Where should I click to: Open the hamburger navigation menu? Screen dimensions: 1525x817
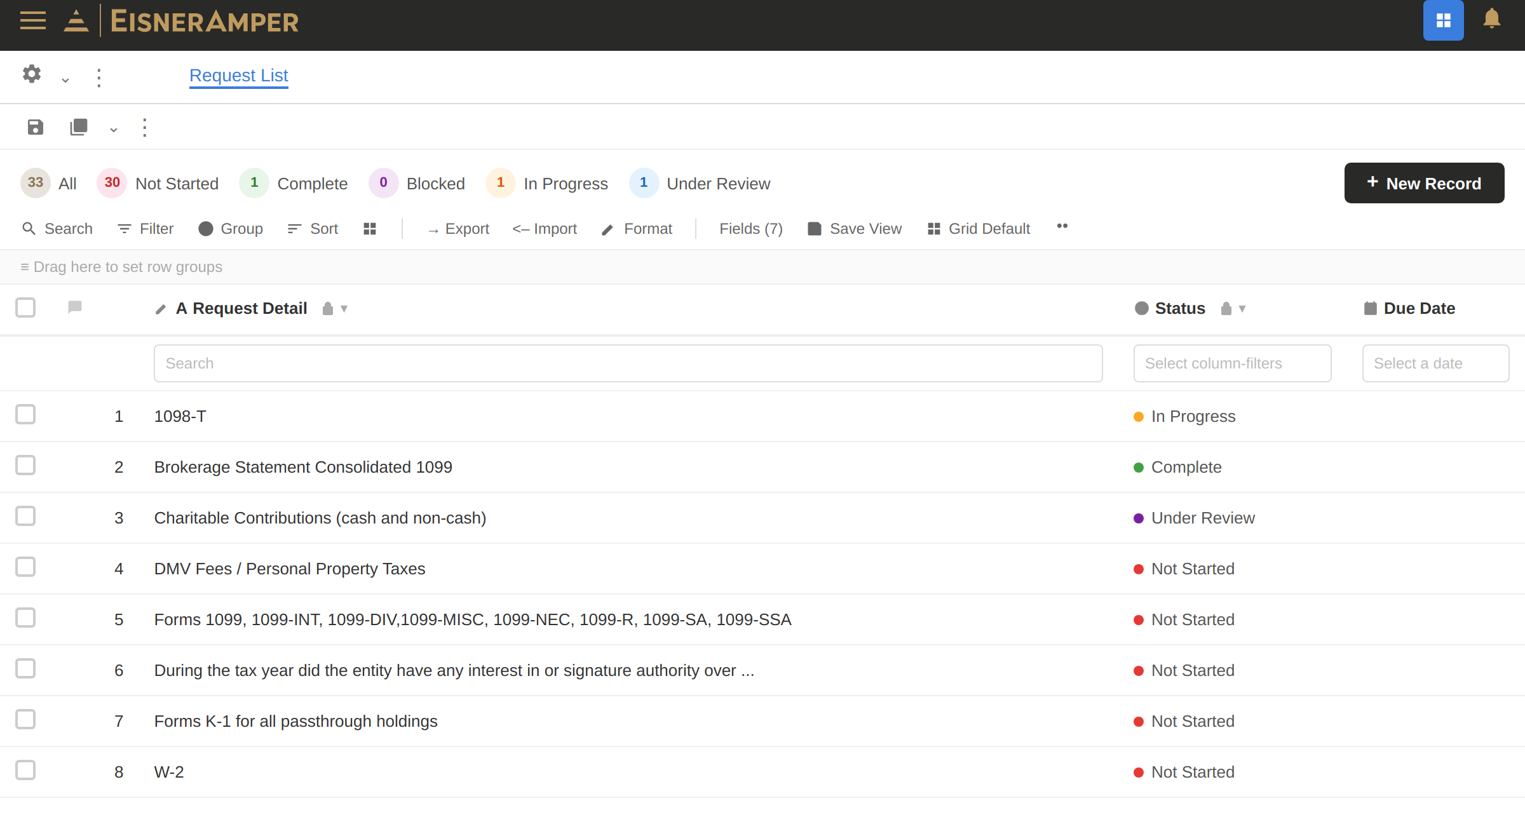point(33,21)
